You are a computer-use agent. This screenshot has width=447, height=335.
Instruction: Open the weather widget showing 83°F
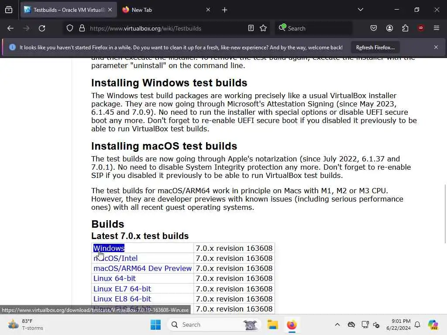pos(26,325)
